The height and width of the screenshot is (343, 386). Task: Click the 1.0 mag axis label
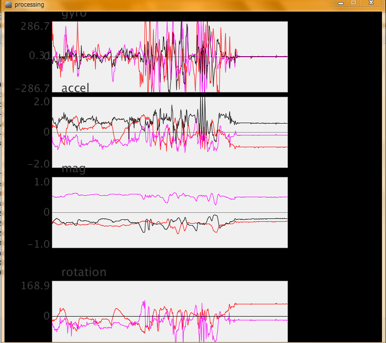(x=42, y=182)
